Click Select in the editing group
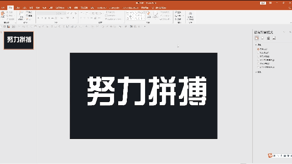Screen dimensions: 292x164 (178, 19)
